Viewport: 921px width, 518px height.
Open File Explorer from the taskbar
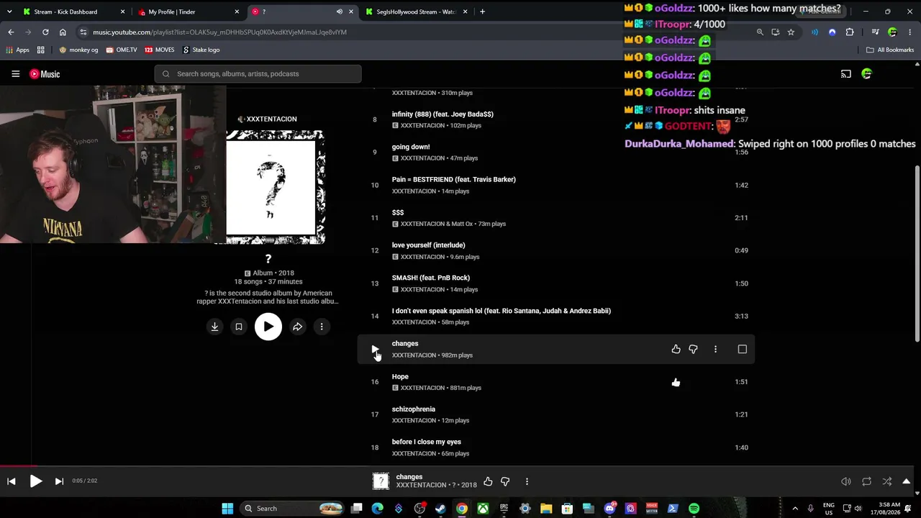pos(546,509)
